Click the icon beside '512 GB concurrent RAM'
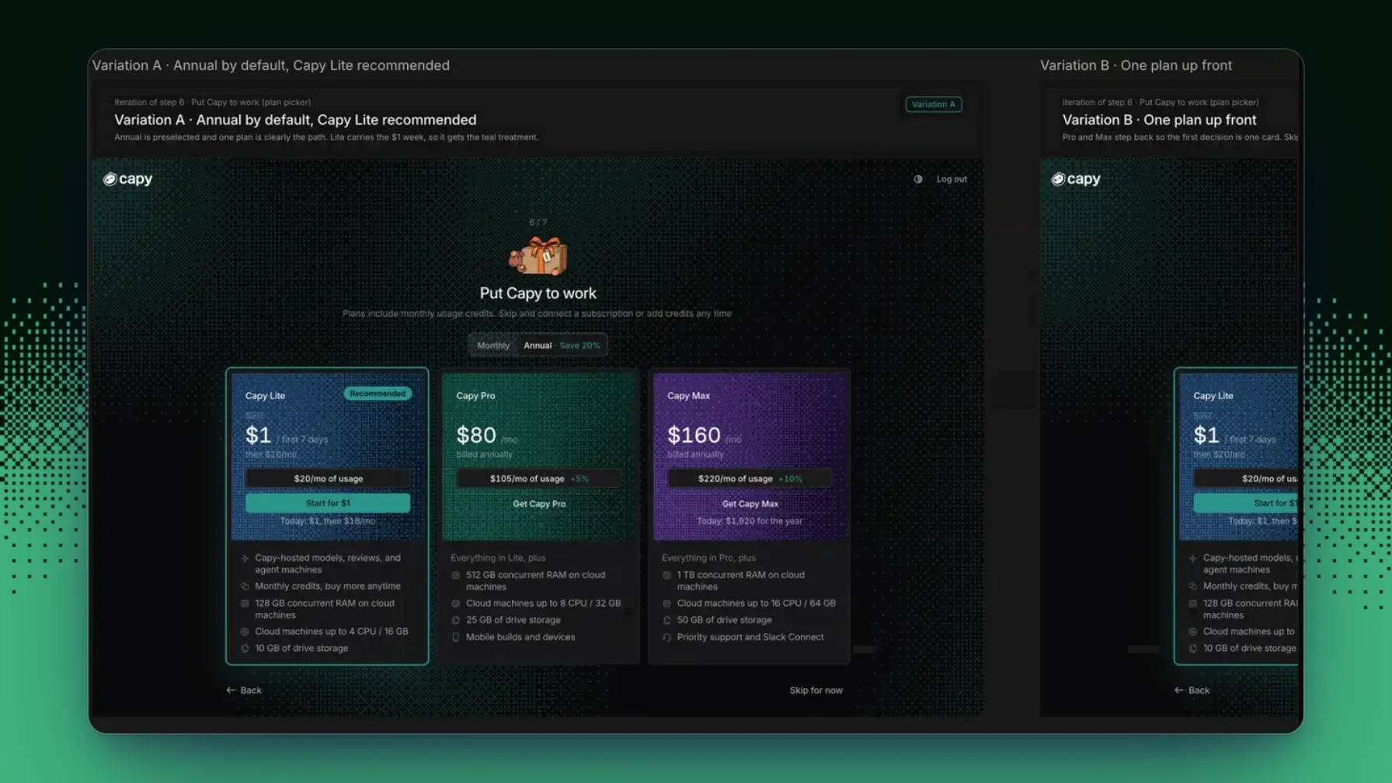 456,575
